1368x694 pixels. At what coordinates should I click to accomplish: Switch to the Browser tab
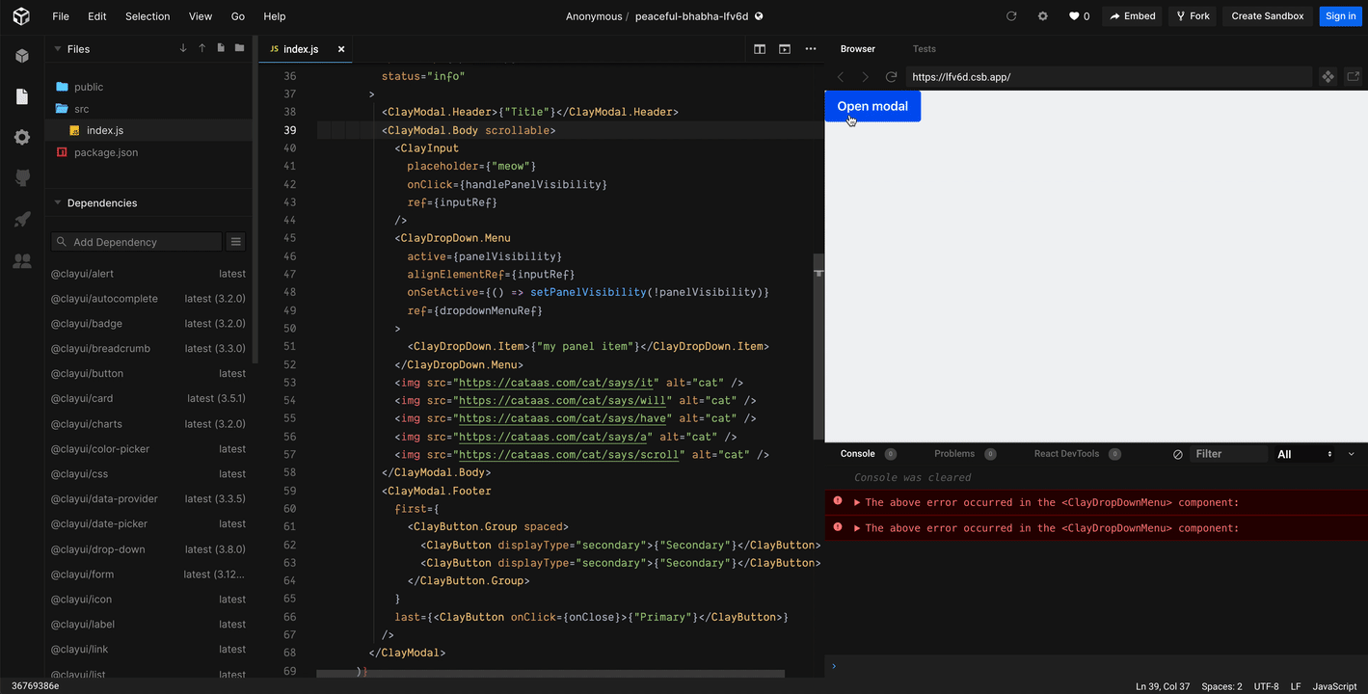coord(858,49)
